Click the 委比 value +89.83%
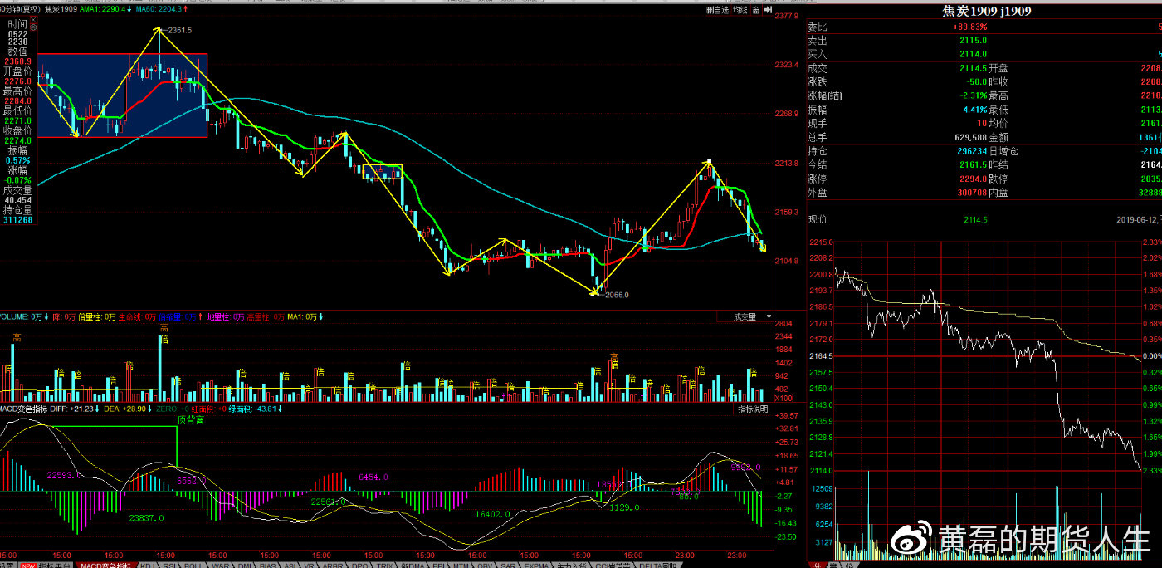This screenshot has height=568, width=1162. coord(969,27)
